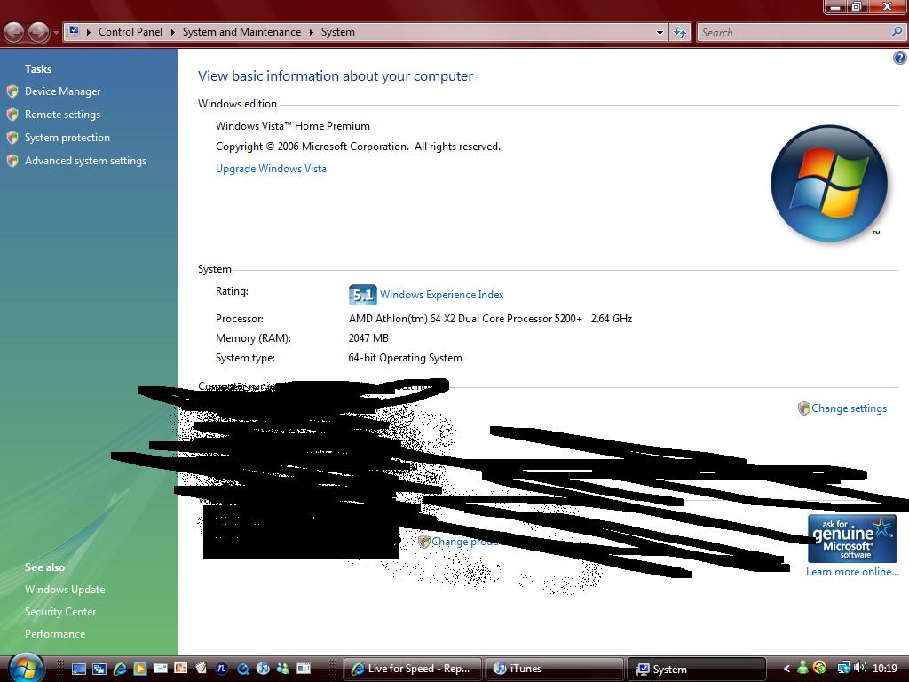Expand the arrow before Control Panel breadcrumb
The image size is (909, 682).
pyautogui.click(x=89, y=32)
